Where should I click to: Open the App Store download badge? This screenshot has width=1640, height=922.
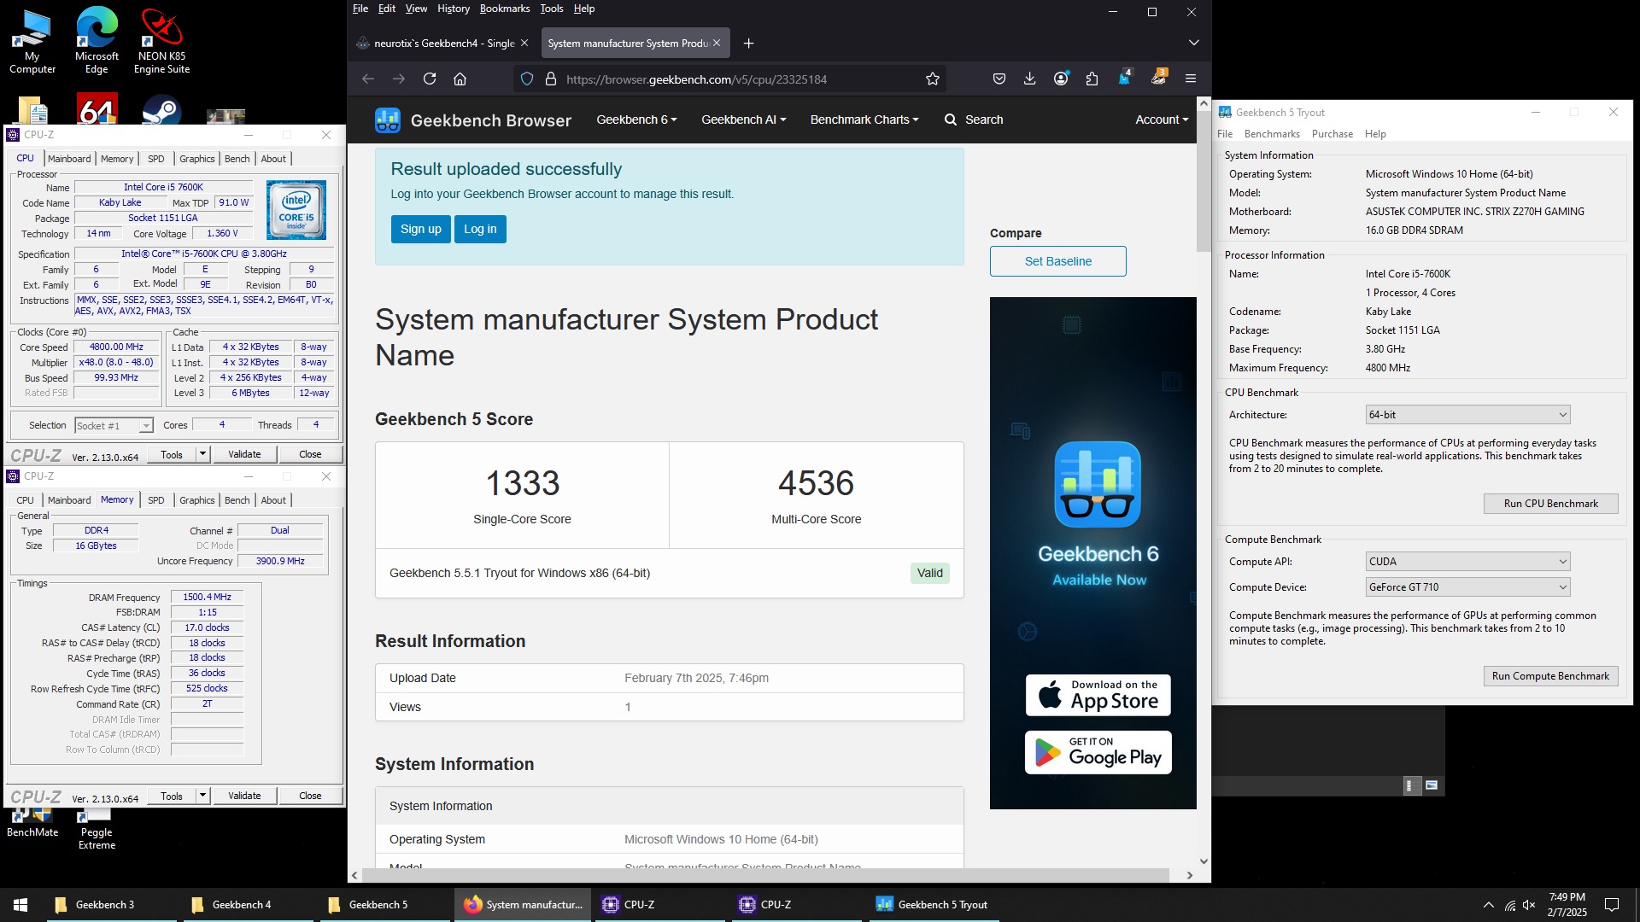tap(1098, 695)
